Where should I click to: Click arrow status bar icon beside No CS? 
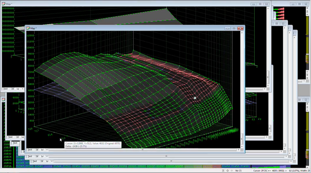232,171
